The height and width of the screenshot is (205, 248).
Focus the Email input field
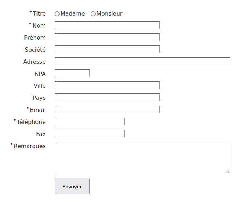[x=107, y=109]
